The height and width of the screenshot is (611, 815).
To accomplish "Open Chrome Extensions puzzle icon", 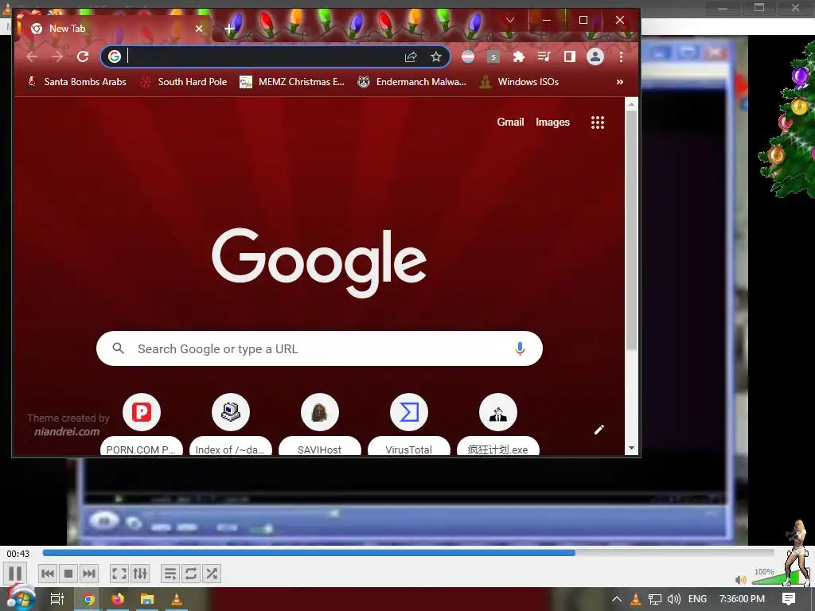I will [x=518, y=56].
